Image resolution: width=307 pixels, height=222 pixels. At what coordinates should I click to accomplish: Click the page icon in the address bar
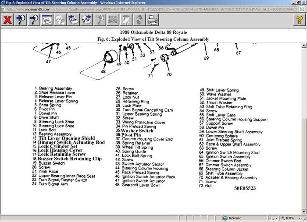pyautogui.click(x=3, y=9)
